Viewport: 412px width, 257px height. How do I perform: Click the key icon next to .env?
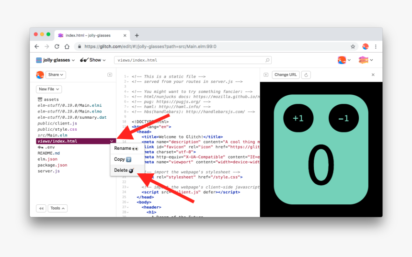pyautogui.click(x=40, y=147)
